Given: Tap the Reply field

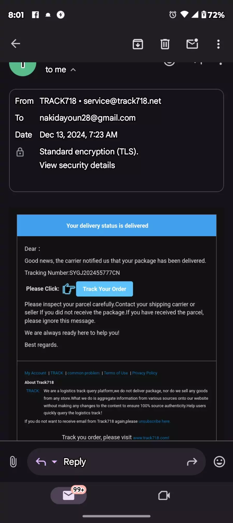Looking at the screenshot, I should click(116, 462).
